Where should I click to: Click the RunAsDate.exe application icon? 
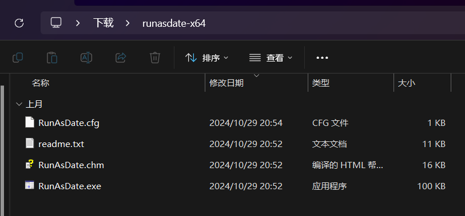point(29,185)
